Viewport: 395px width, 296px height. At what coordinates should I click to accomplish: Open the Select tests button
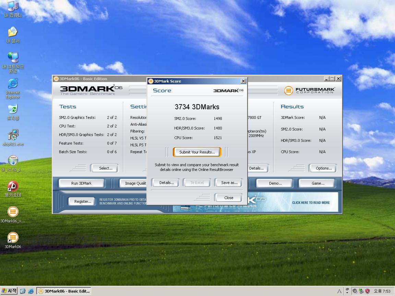click(x=106, y=168)
